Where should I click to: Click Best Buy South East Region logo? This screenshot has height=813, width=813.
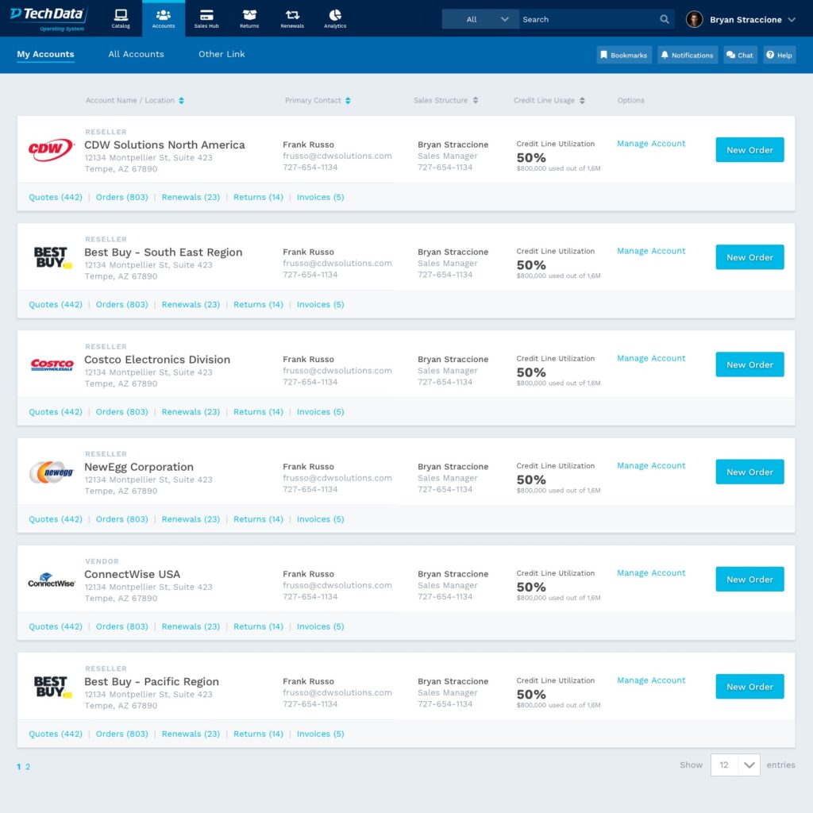click(52, 258)
